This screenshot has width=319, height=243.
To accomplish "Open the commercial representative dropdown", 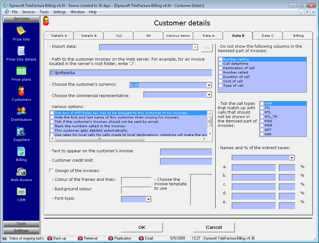I will click(209, 95).
